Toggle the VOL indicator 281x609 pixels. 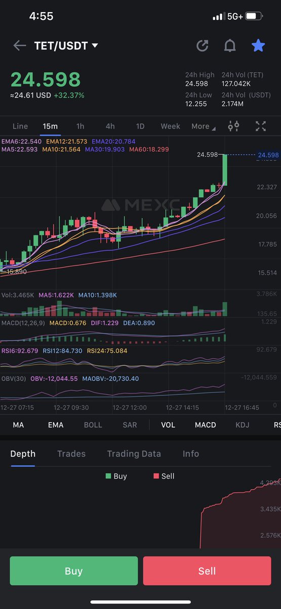pos(168,425)
